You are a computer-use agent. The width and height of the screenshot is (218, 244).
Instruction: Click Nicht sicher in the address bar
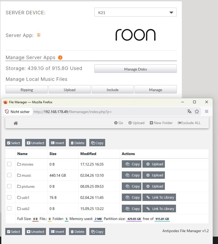click(x=17, y=111)
